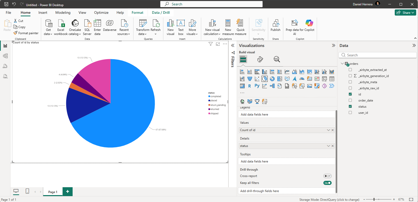Collapse the orders table tree
The image size is (418, 202).
(x=342, y=64)
